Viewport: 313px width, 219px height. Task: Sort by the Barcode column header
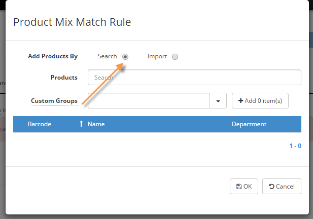(40, 124)
